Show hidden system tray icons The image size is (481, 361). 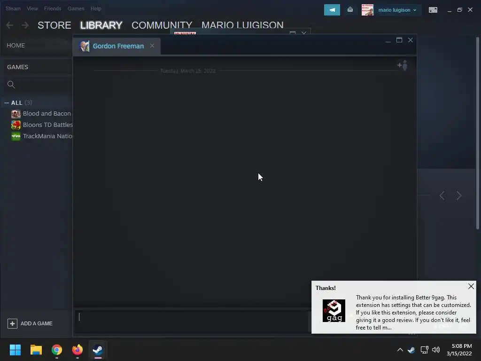coord(400,350)
